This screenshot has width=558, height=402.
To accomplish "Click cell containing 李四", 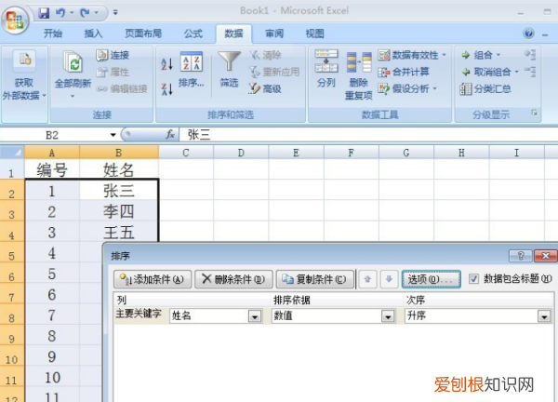I will [119, 211].
